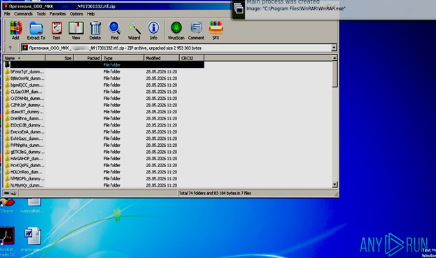Start VirusScan on the archive
The width and height of the screenshot is (436, 258).
click(176, 30)
